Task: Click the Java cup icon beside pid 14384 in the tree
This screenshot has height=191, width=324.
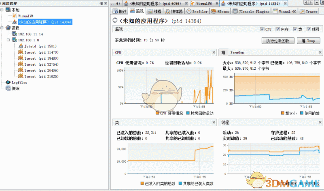Action: point(14,22)
